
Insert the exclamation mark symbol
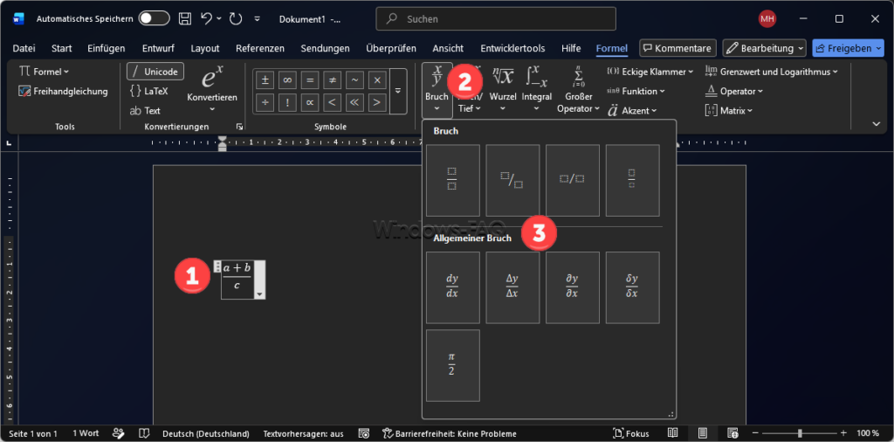[x=287, y=103]
